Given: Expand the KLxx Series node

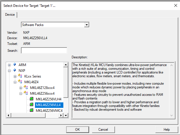Looking at the screenshot, I should pyautogui.click(x=15, y=76).
